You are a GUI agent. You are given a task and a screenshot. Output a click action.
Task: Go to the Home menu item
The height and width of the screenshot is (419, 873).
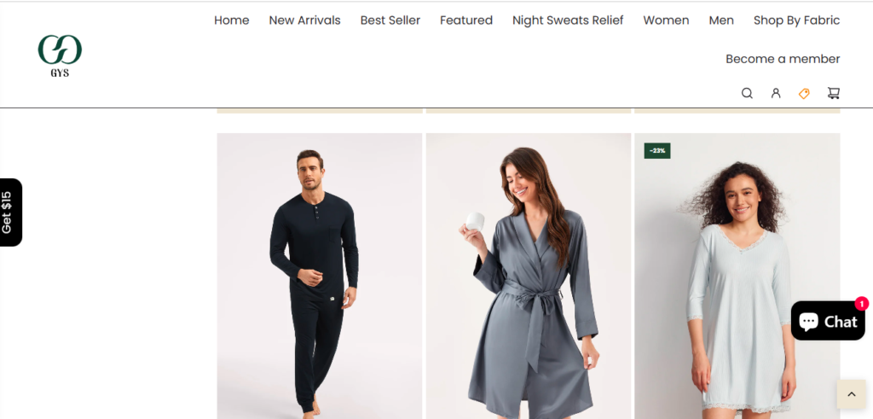232,20
